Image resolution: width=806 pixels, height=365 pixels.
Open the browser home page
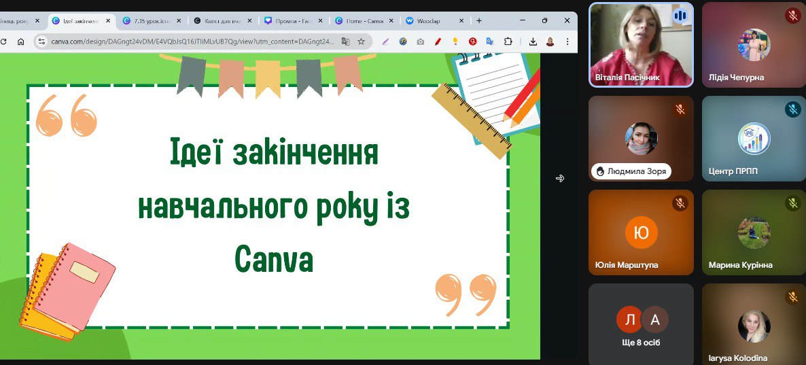click(x=20, y=41)
